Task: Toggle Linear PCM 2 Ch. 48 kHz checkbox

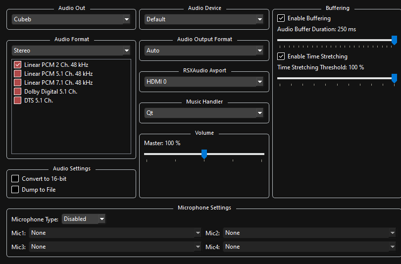Action: tap(17, 65)
